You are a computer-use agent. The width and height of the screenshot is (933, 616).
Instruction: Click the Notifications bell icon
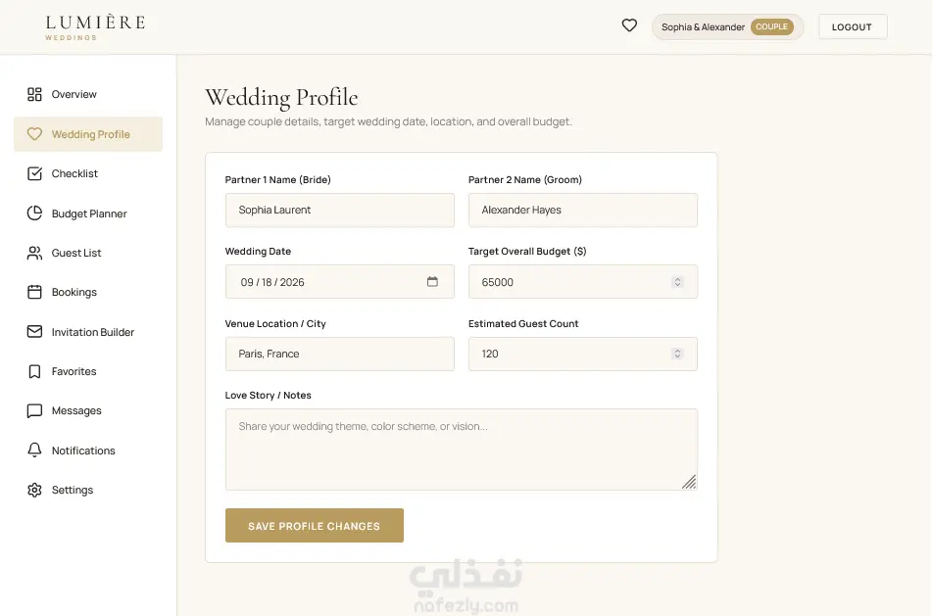[x=34, y=450]
